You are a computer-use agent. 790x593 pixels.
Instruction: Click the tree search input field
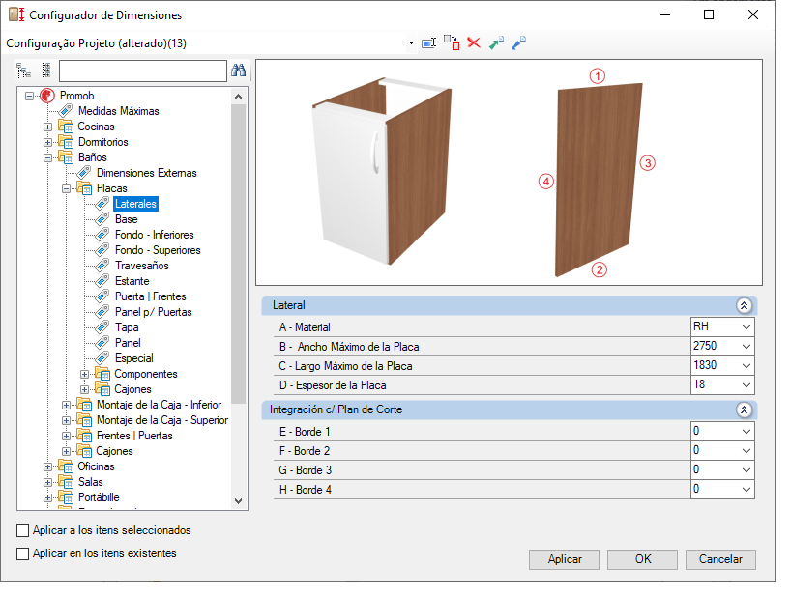[143, 71]
